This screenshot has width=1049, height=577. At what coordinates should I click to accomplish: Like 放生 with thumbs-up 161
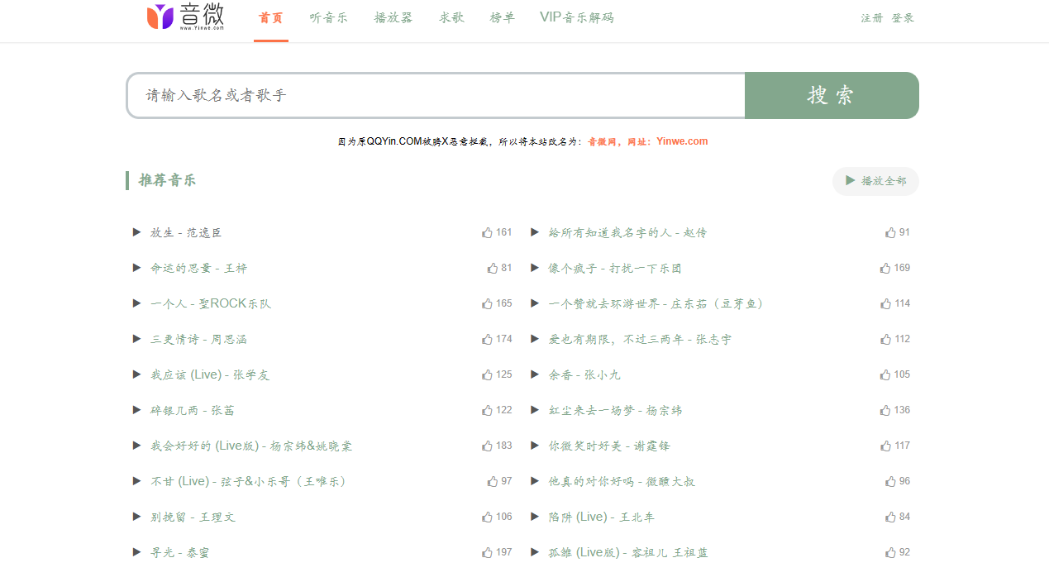click(x=497, y=232)
